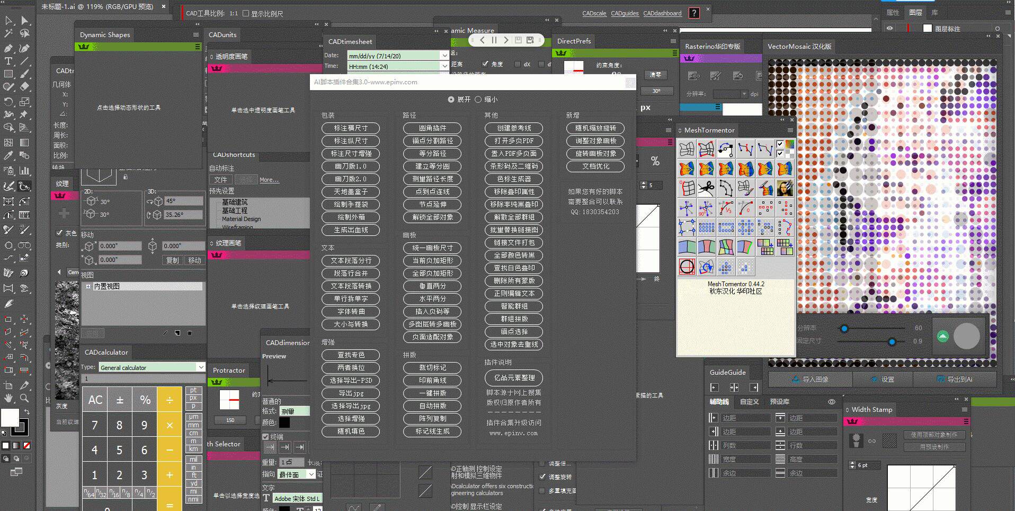Viewport: 1015px width, 511px height.
Task: Select the Direct Selection tool
Action: (x=25, y=21)
